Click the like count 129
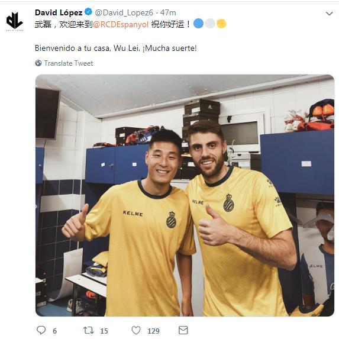The height and width of the screenshot is (339, 339). (153, 331)
